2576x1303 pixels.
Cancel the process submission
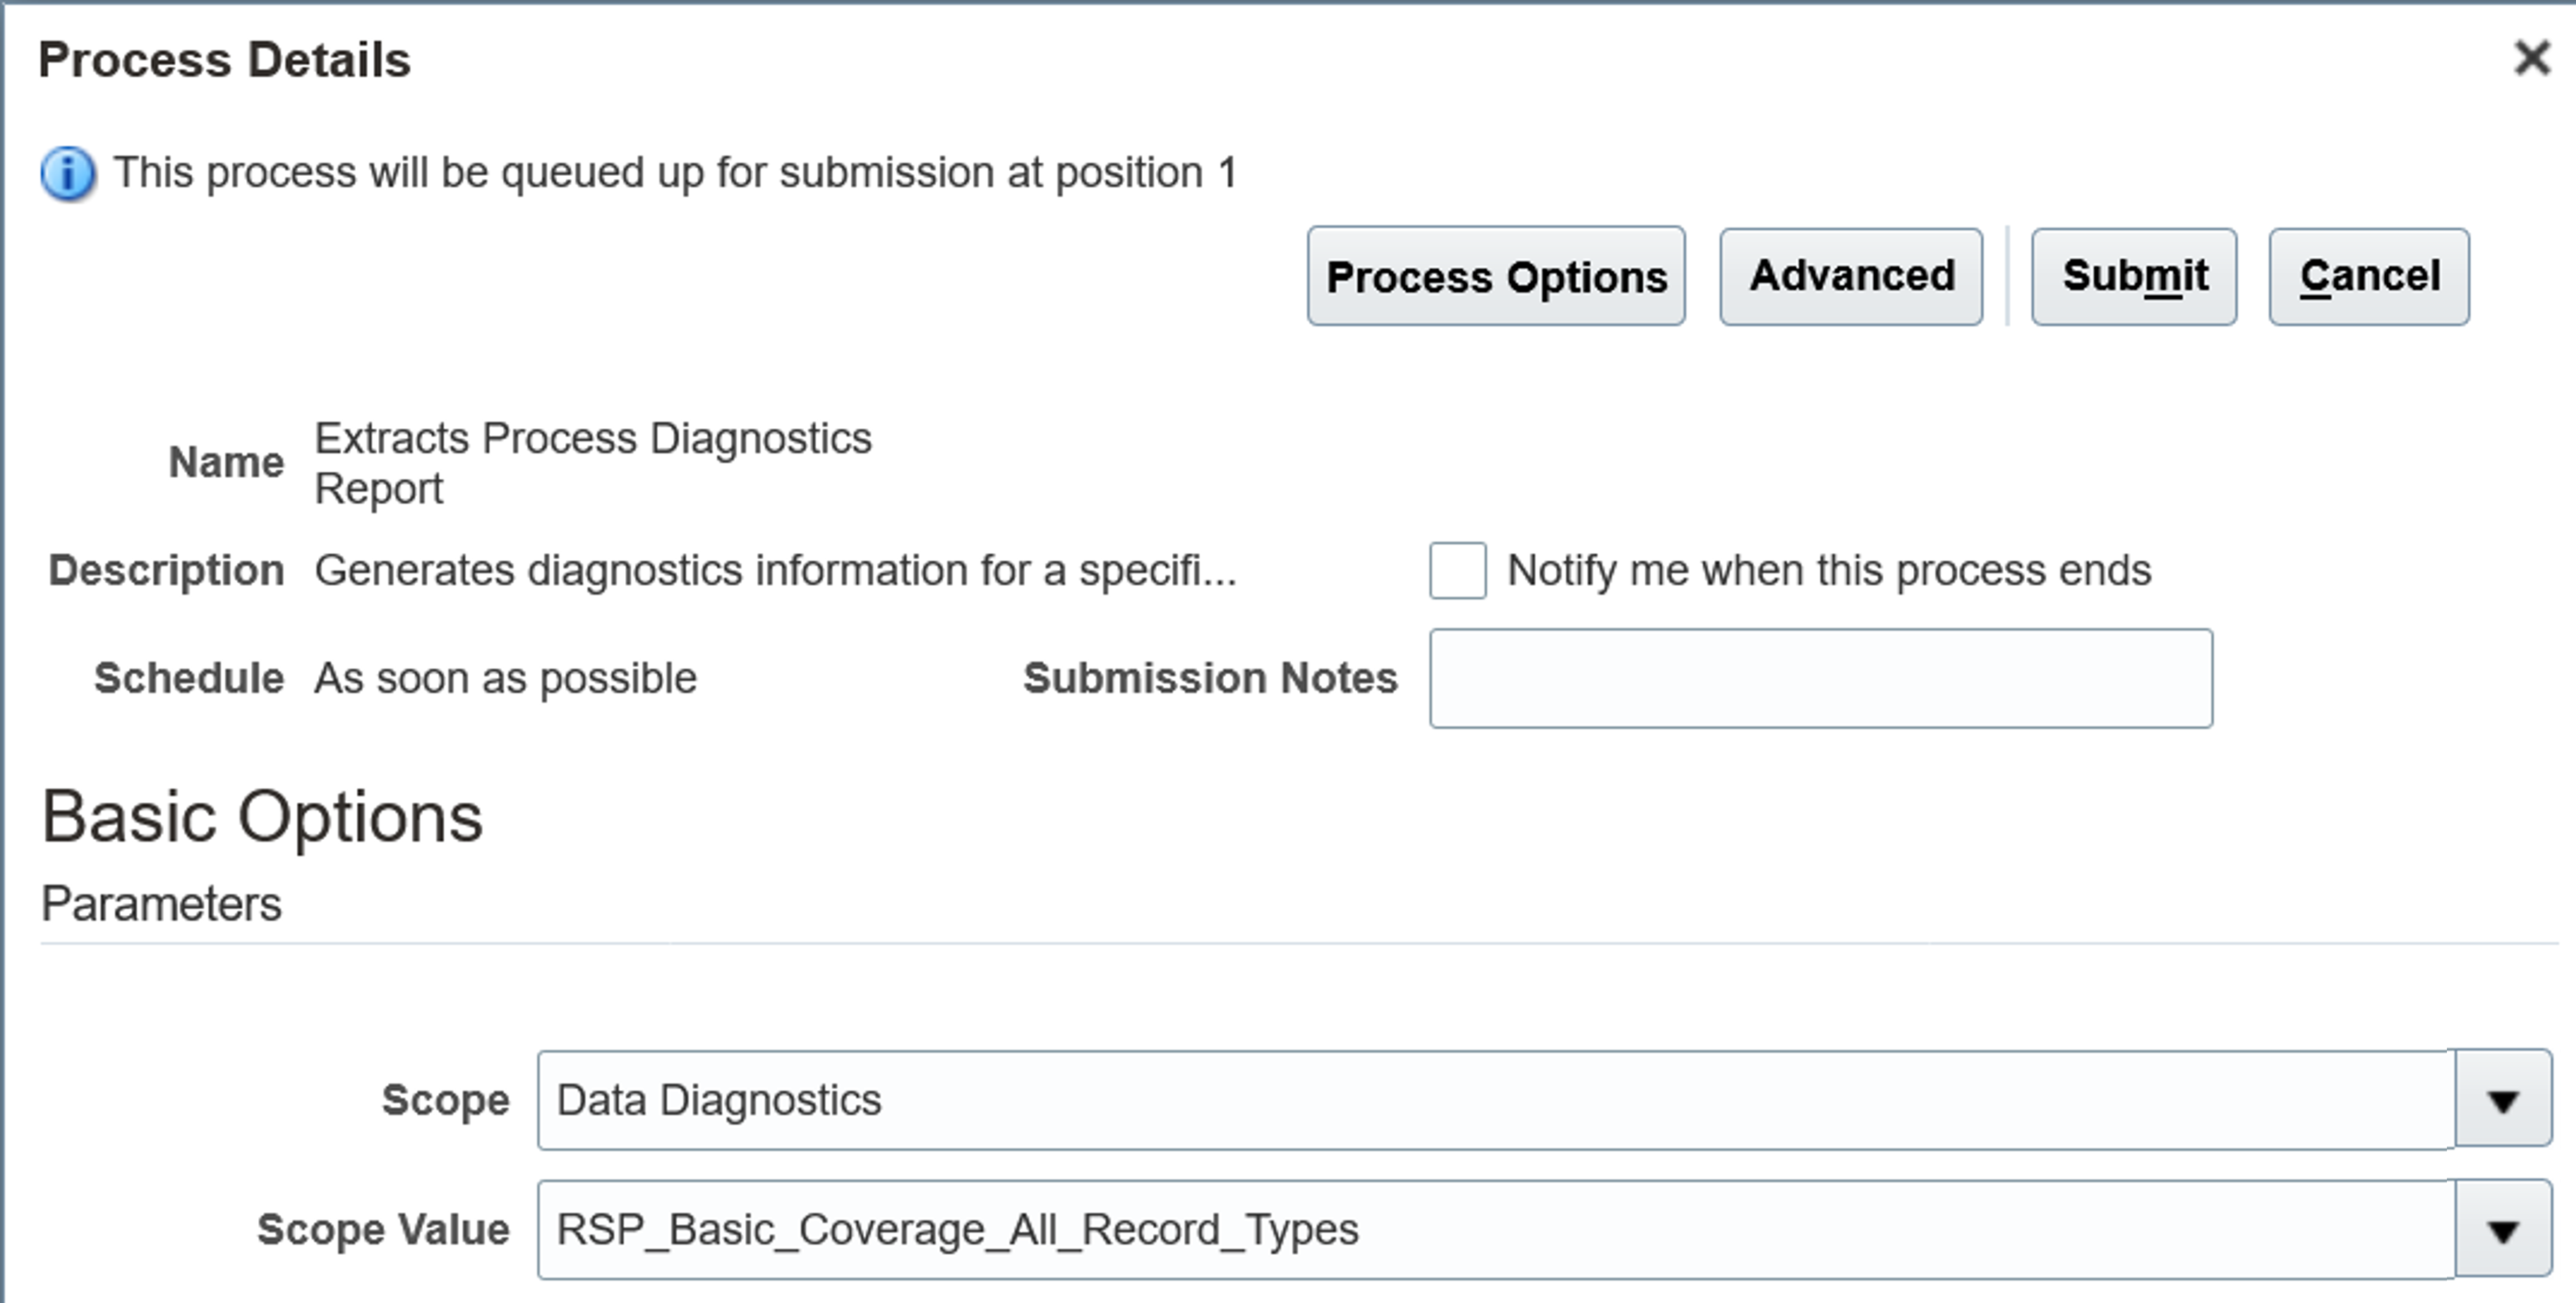2369,276
